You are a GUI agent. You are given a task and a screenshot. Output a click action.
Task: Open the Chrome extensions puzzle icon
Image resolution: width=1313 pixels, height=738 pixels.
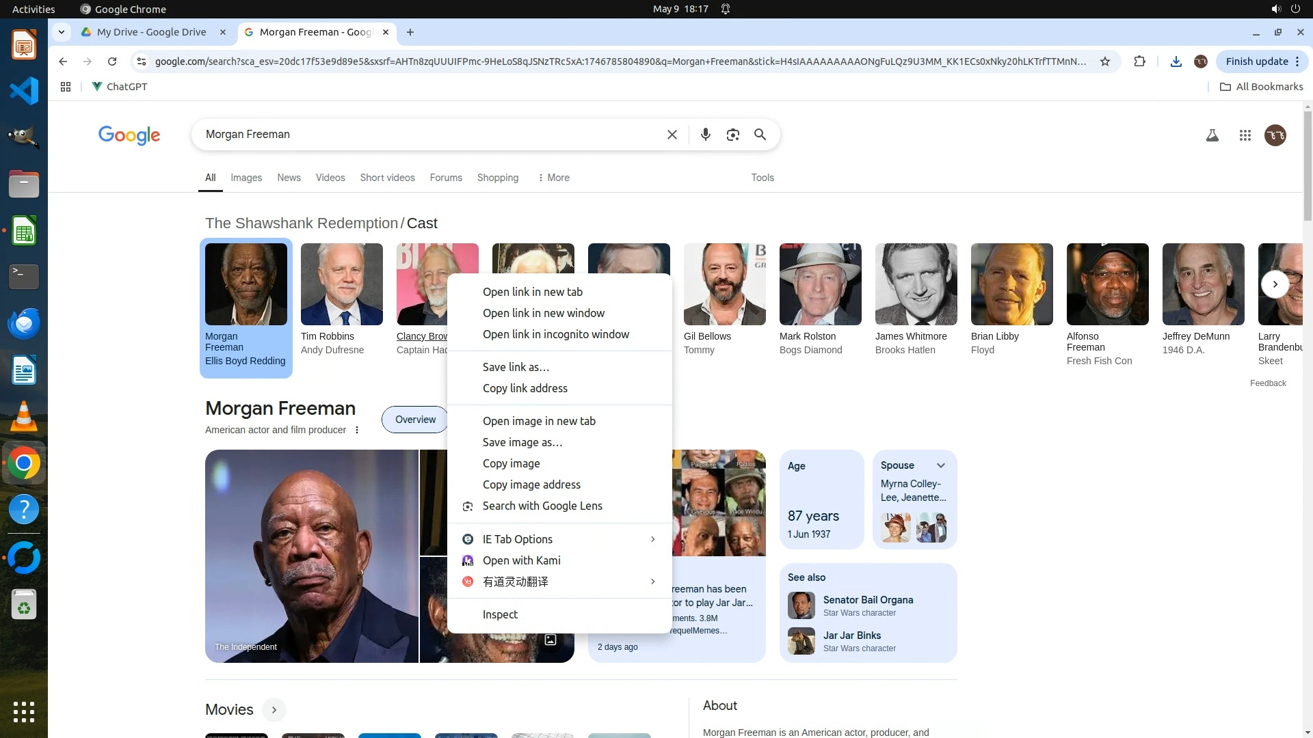[x=1139, y=61]
